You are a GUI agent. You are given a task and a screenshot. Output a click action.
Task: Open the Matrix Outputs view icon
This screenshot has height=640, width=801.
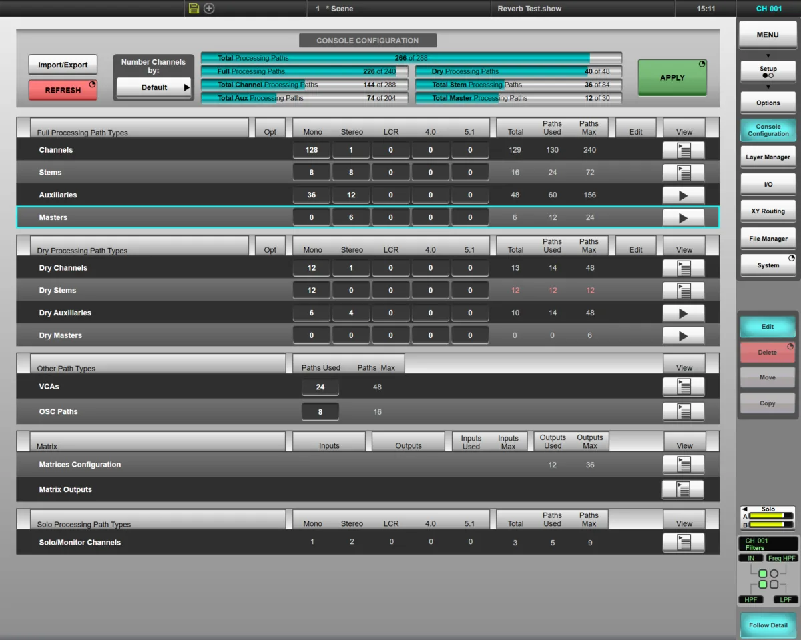pyautogui.click(x=683, y=489)
